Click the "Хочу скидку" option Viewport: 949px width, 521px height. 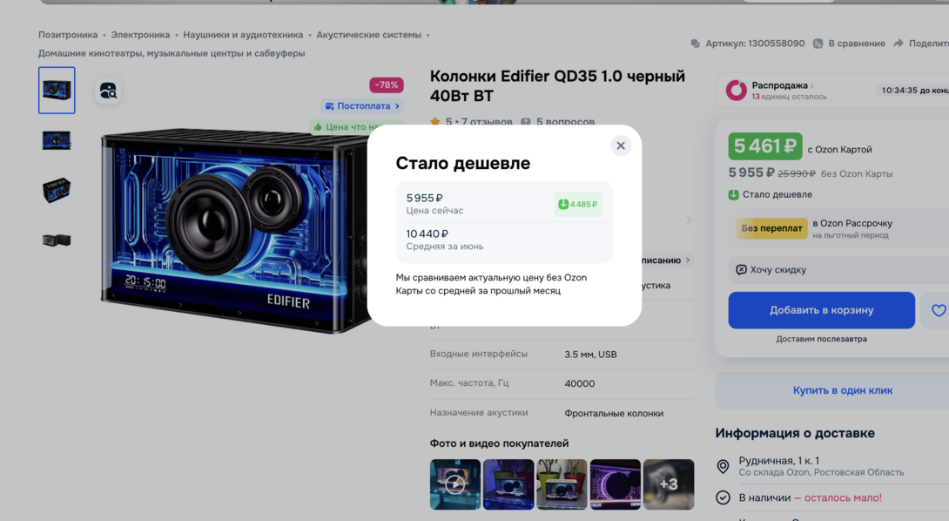[771, 269]
